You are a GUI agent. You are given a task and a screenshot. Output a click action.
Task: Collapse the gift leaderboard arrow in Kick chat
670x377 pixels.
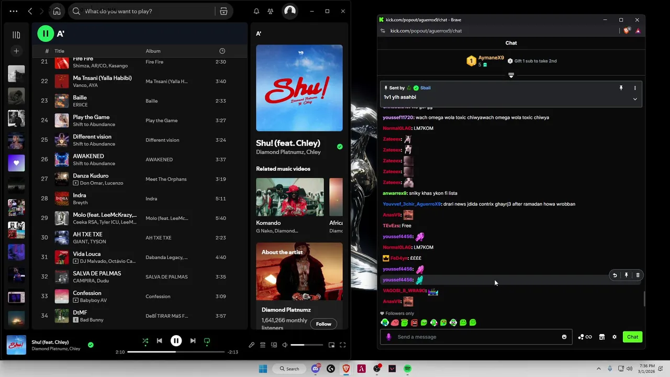pos(511,75)
